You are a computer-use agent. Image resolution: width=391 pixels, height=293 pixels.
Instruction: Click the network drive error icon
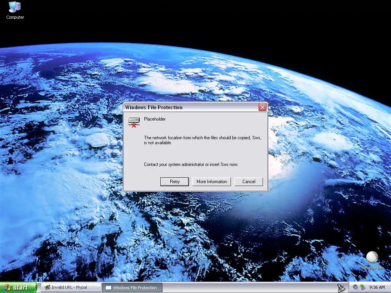pos(134,122)
